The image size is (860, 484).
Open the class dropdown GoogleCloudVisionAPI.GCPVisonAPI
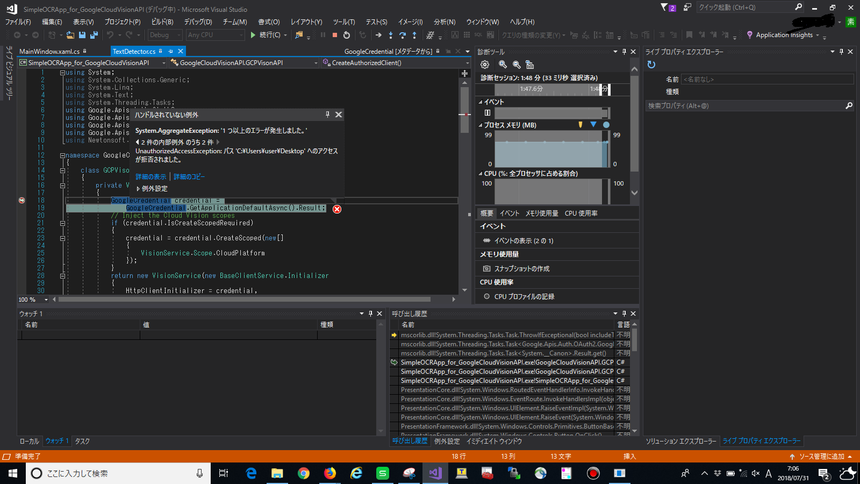[245, 63]
